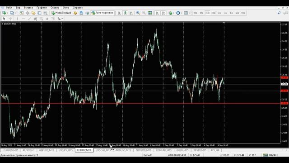289x163 pixels.
Task: Switch to the GOLD,M15 chart tab
Action: click(182, 150)
